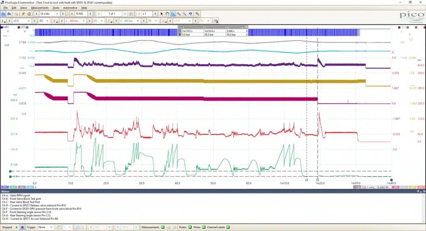Screen dimensions: 426x231
Task: Open the File menu
Action: click(x=5, y=8)
